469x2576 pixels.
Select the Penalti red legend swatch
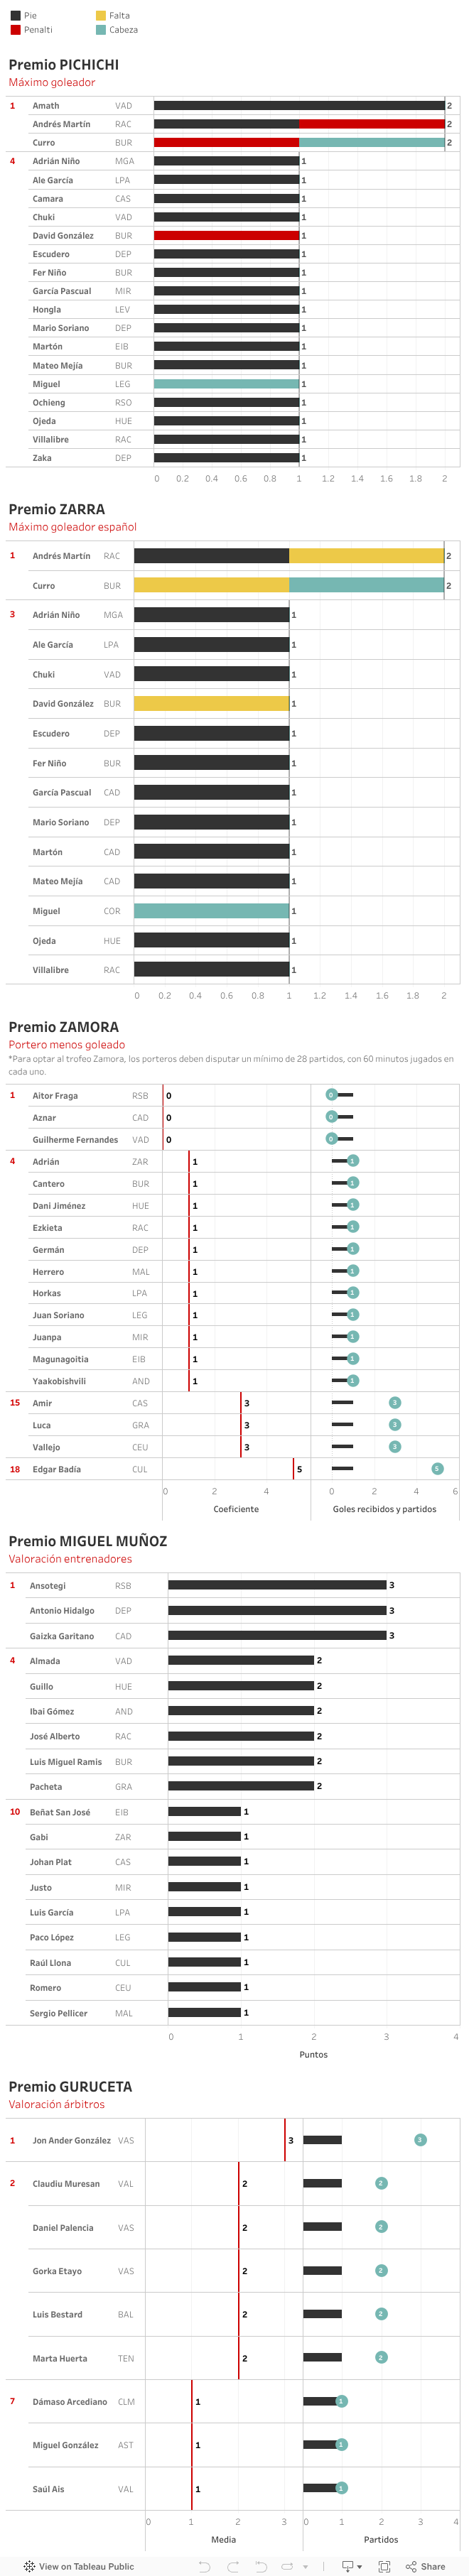click(15, 30)
